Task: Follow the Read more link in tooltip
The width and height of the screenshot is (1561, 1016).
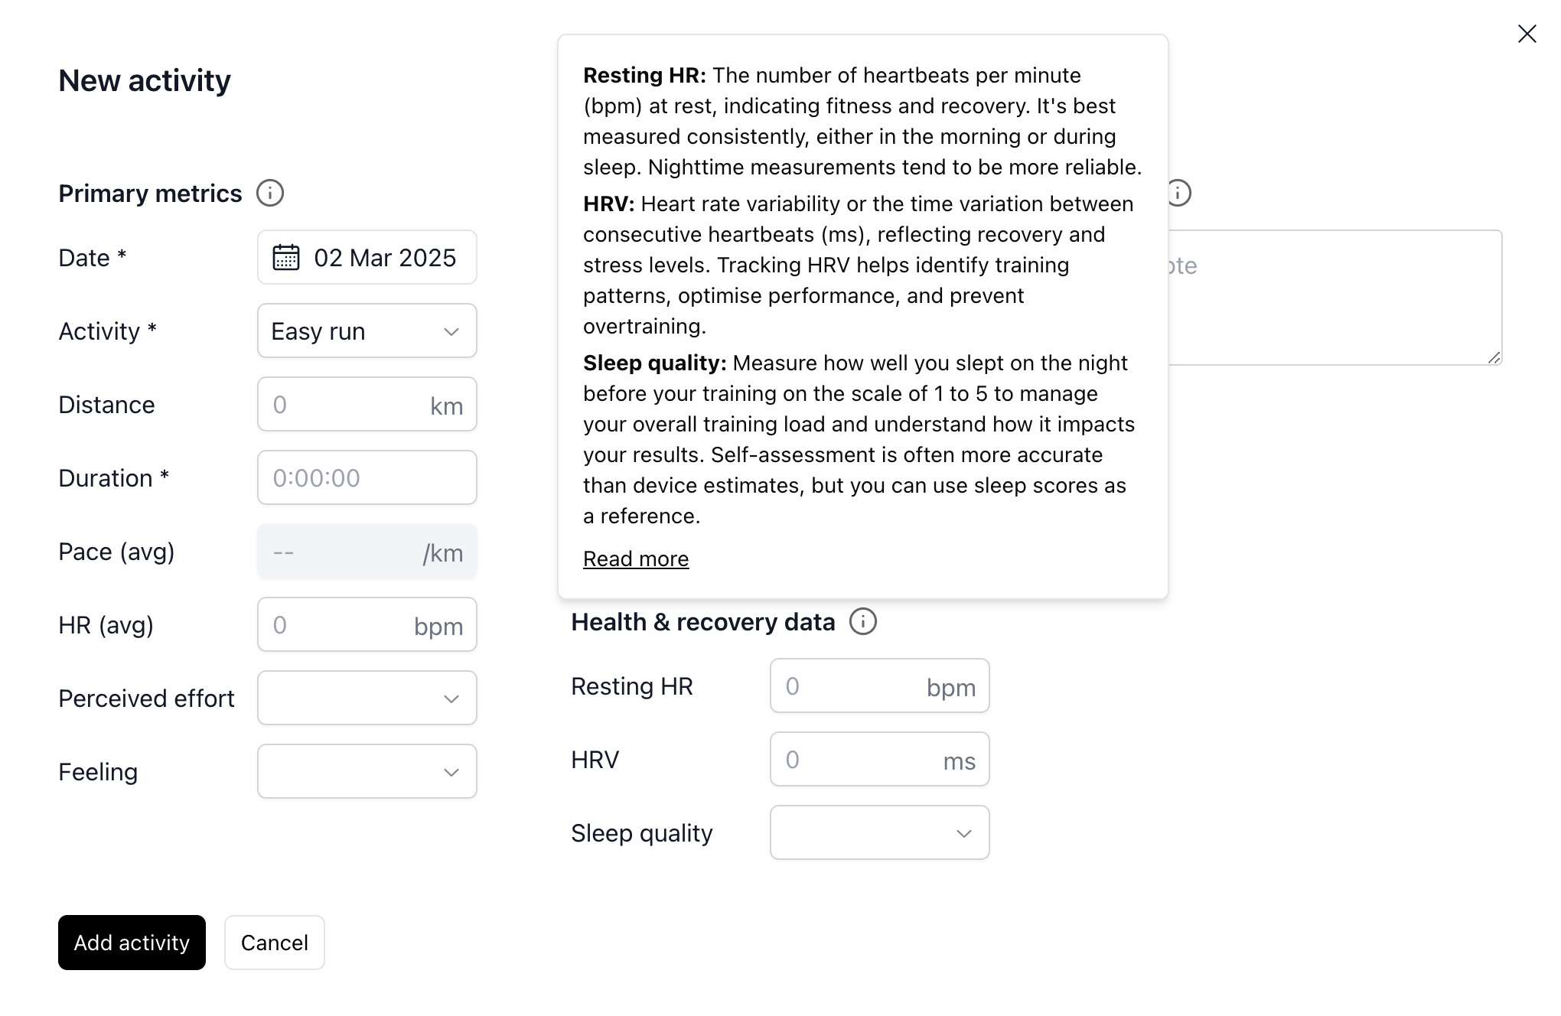Action: pyautogui.click(x=636, y=559)
